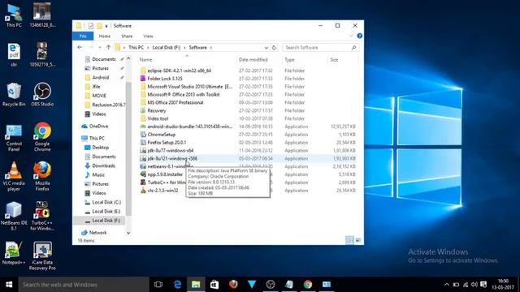
Task: Open the Home ribbon tab
Action: pyautogui.click(x=105, y=36)
